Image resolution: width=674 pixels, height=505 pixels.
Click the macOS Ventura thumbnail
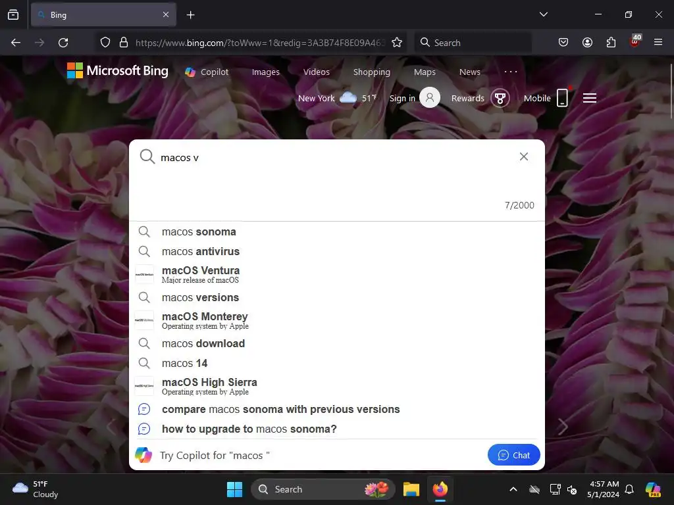tap(144, 274)
